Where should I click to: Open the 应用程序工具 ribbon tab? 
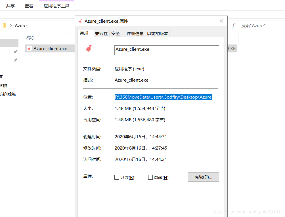pyautogui.click(x=56, y=6)
